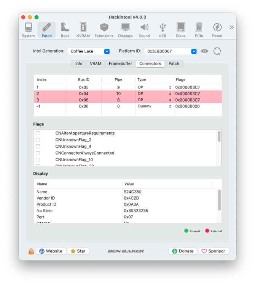
Task: Open the Power toolbar section
Action: tap(217, 30)
